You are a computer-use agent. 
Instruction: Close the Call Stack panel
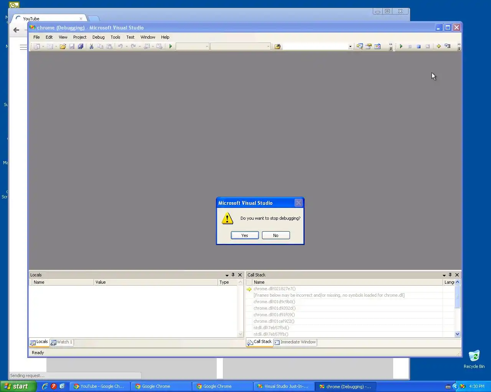[x=457, y=275]
